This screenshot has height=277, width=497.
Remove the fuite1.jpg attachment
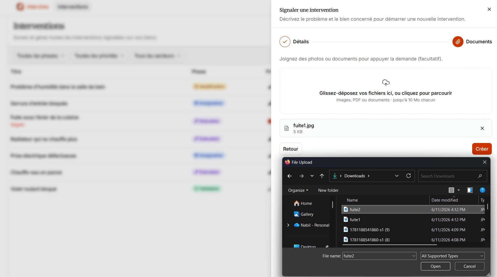pyautogui.click(x=482, y=128)
